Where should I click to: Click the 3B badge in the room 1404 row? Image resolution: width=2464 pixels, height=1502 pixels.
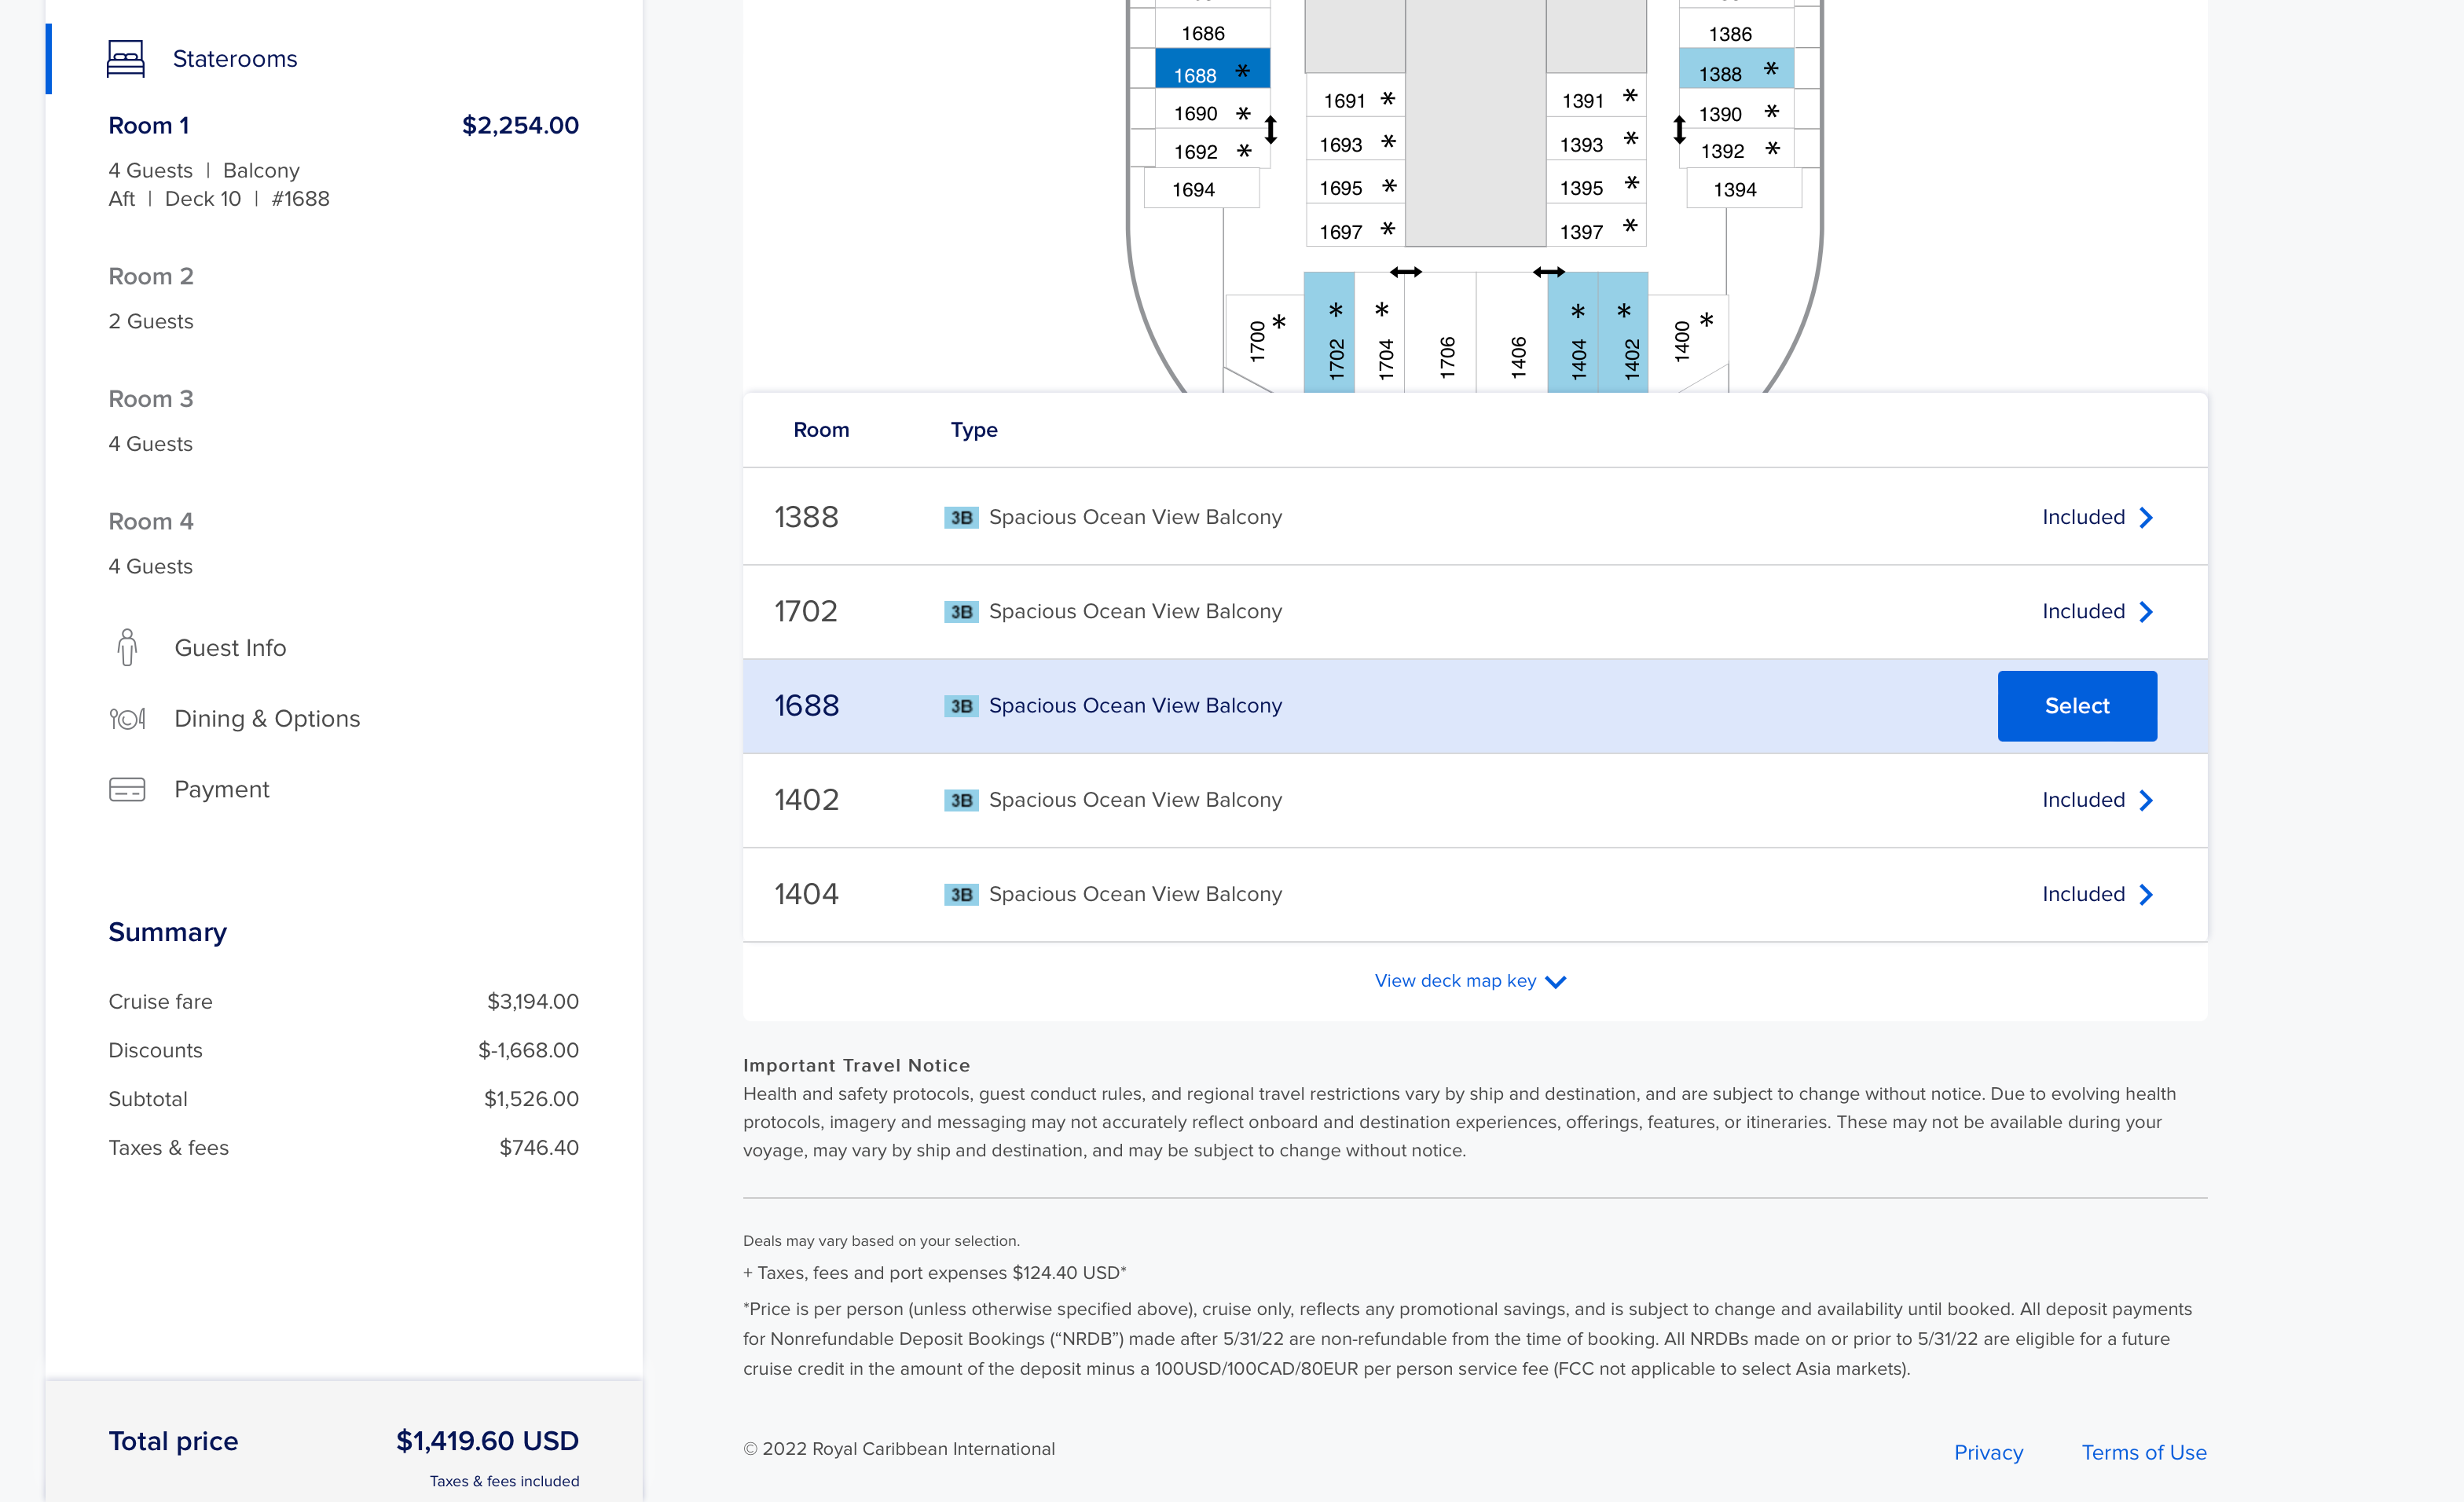point(960,895)
